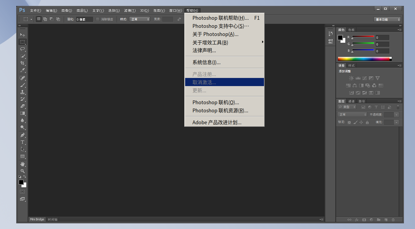The height and width of the screenshot is (229, 415).
Task: Select the Spot Healing Brush tool
Action: [x=22, y=78]
